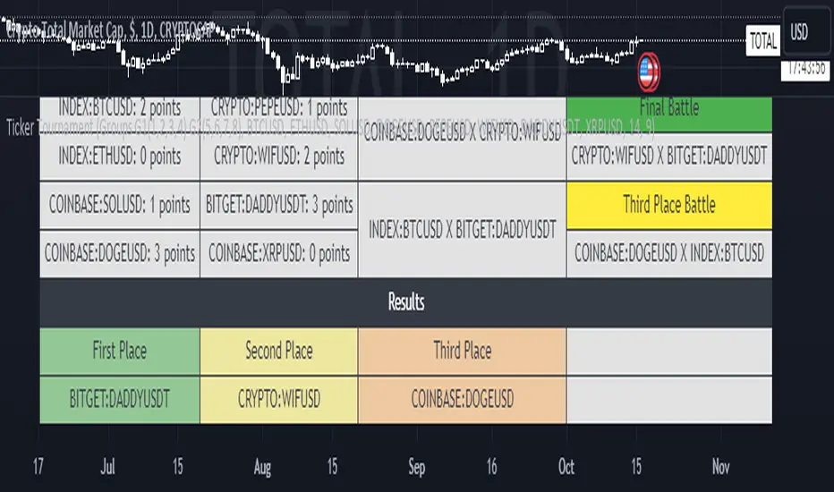Click the CRYPTO:WIFUSD cell under Second Place
The height and width of the screenshot is (492, 834).
tap(279, 399)
